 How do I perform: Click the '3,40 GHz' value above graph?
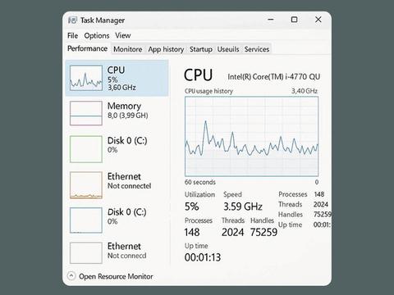[305, 91]
